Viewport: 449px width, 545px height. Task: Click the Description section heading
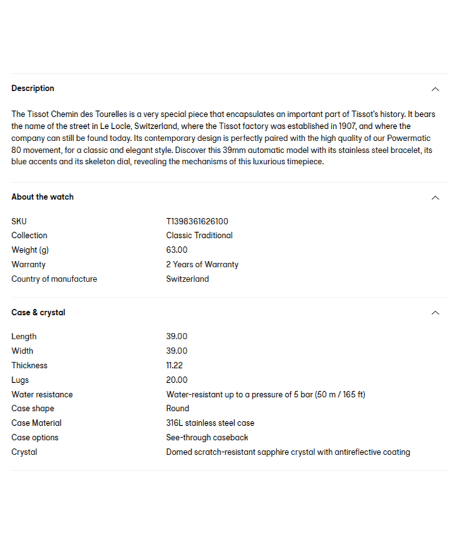point(33,88)
